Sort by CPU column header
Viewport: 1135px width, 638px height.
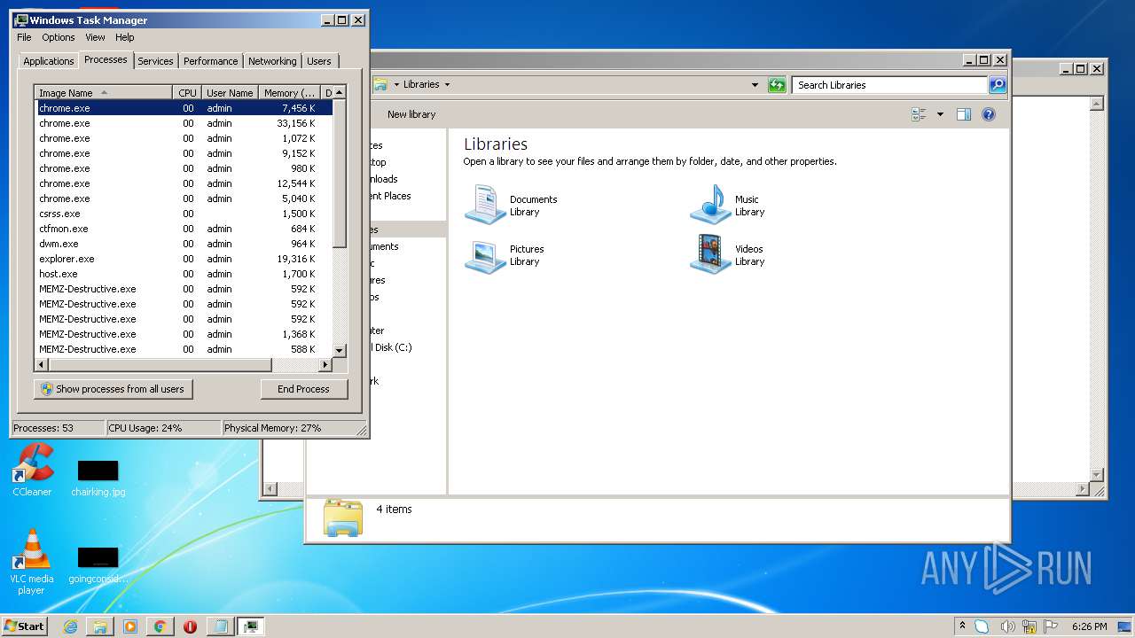tap(187, 93)
